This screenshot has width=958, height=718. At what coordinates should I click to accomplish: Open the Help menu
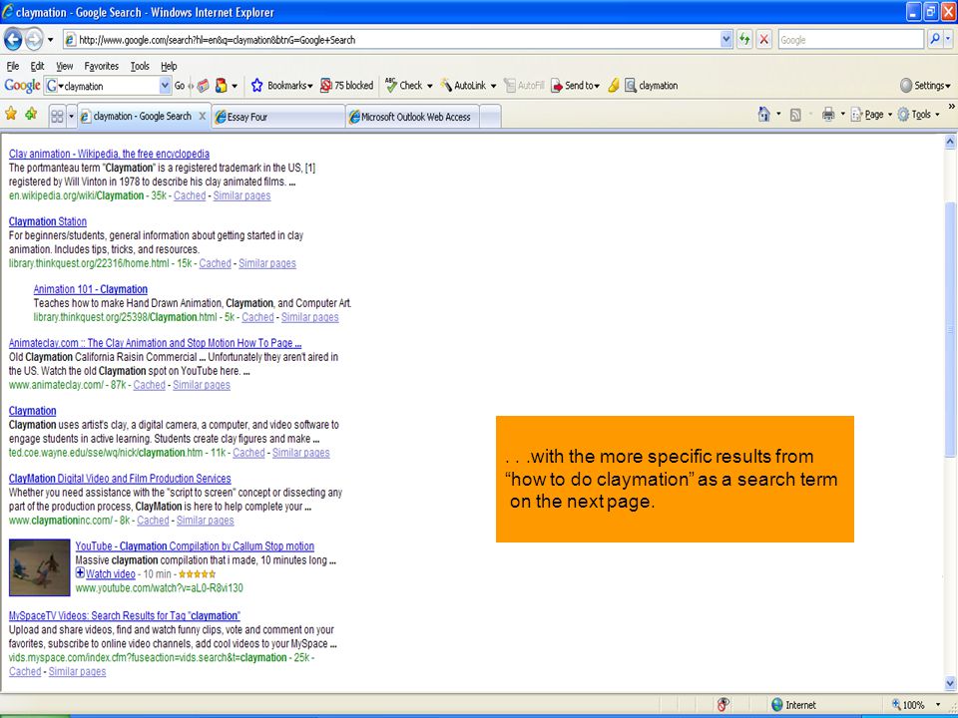(169, 66)
